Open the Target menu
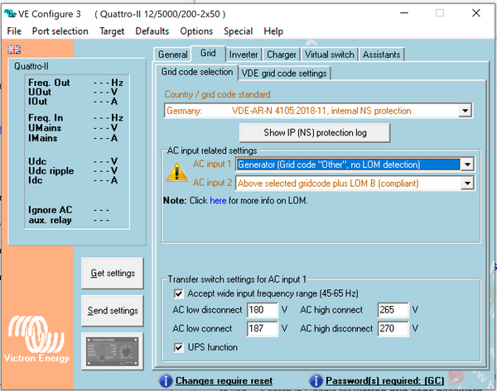The height and width of the screenshot is (391, 497). point(112,31)
